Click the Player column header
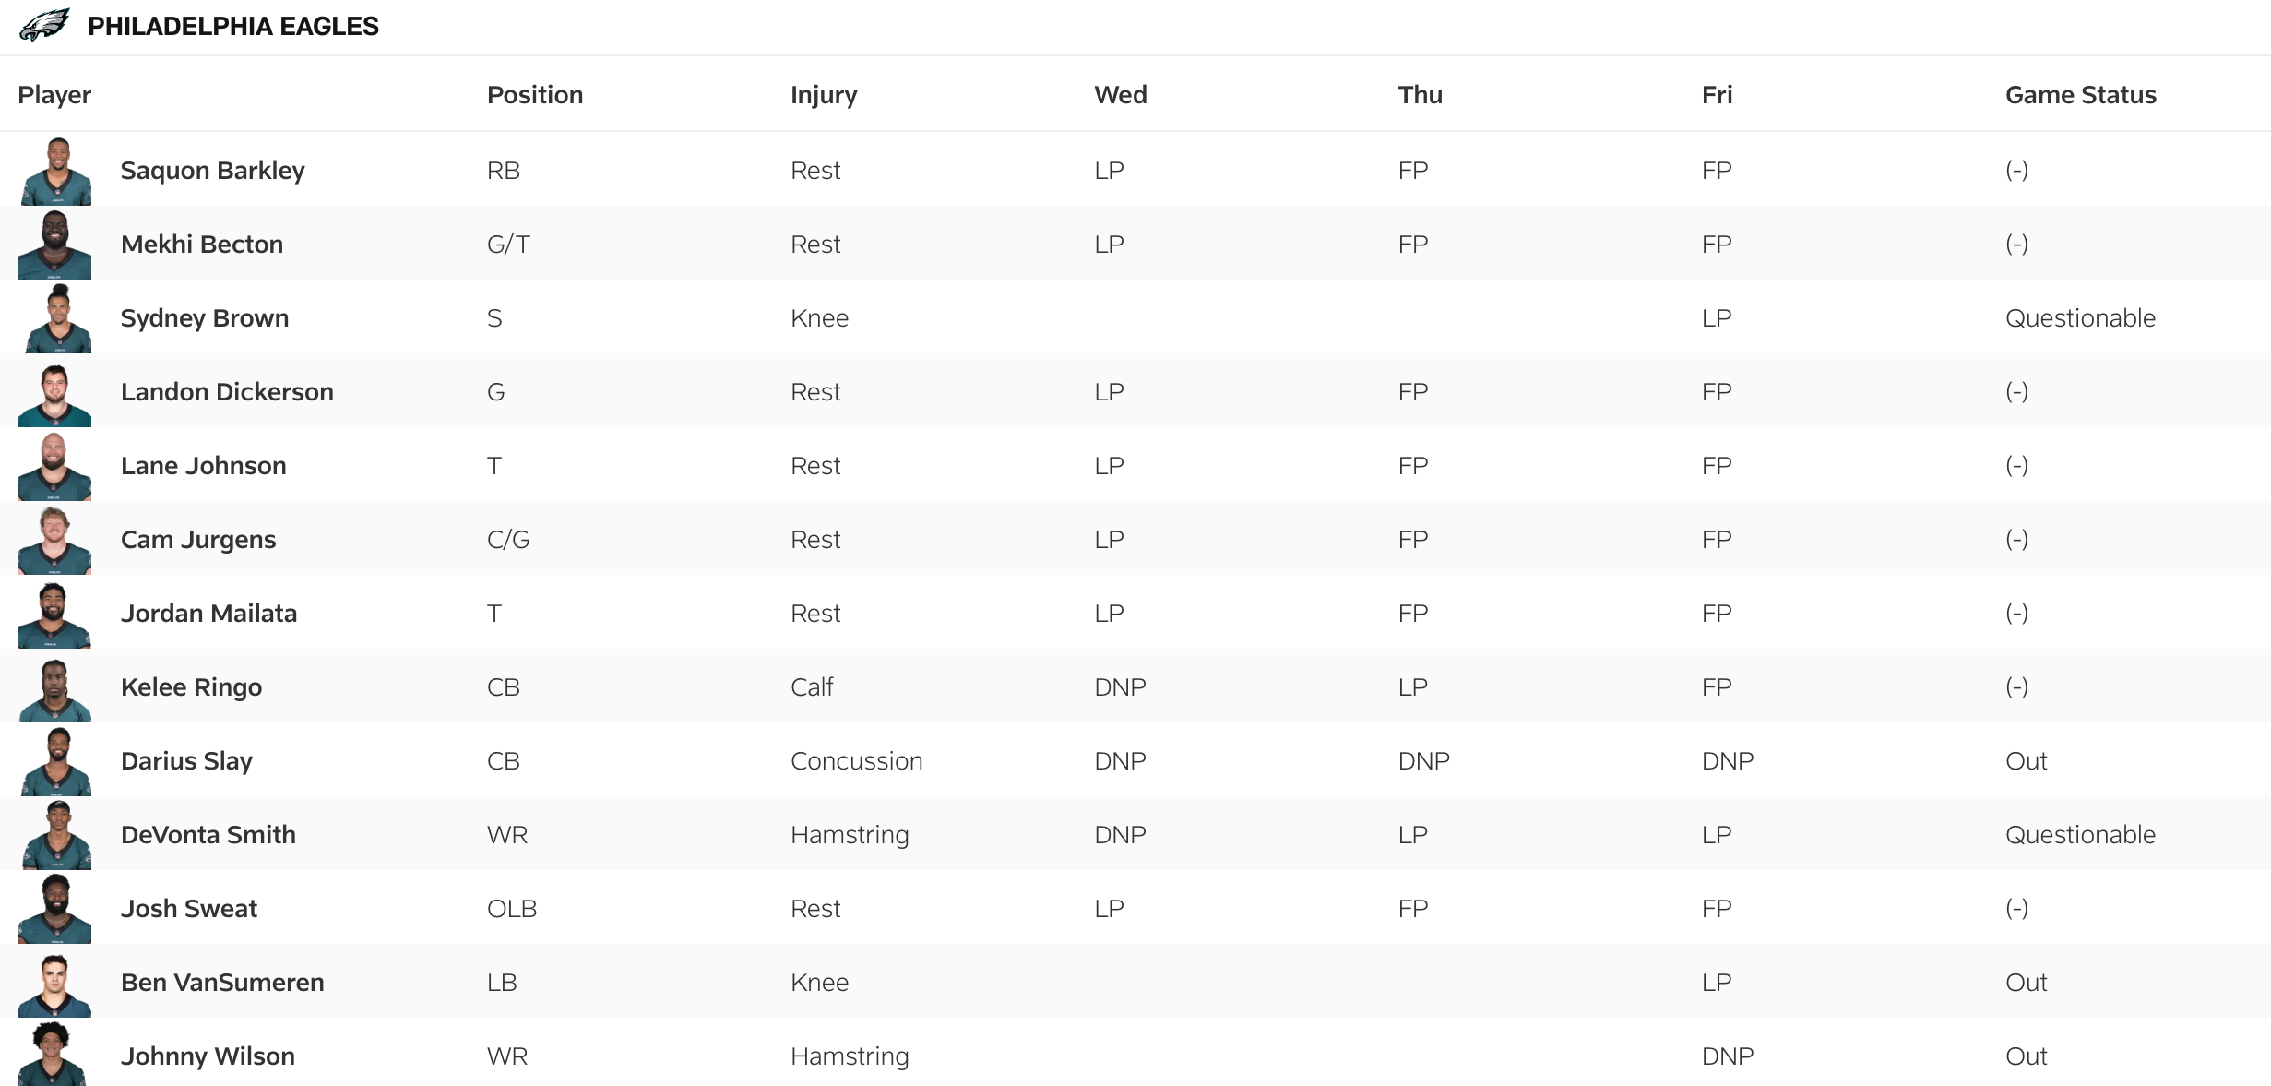This screenshot has height=1086, width=2271. click(x=54, y=95)
